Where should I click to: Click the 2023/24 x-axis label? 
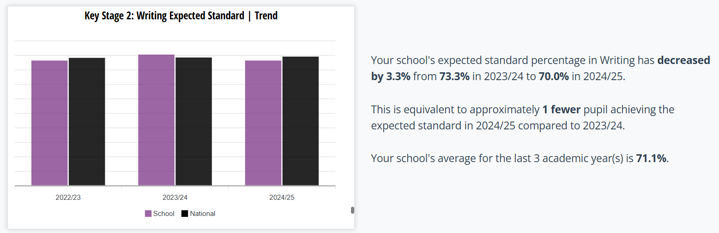click(175, 198)
